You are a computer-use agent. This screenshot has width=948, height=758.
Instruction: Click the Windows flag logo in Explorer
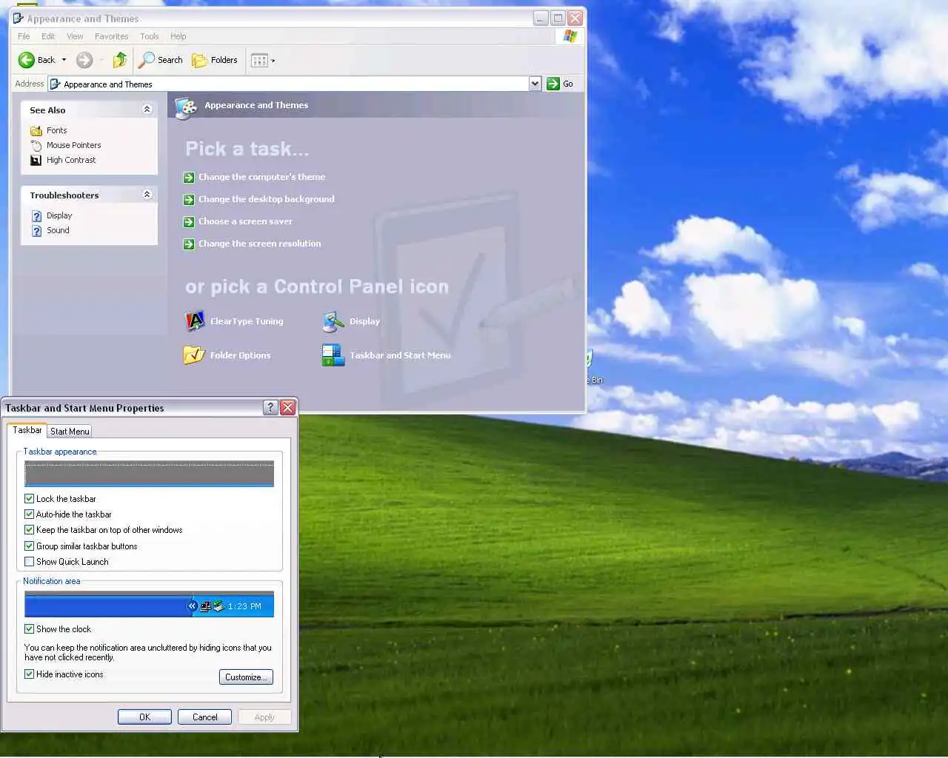(570, 36)
